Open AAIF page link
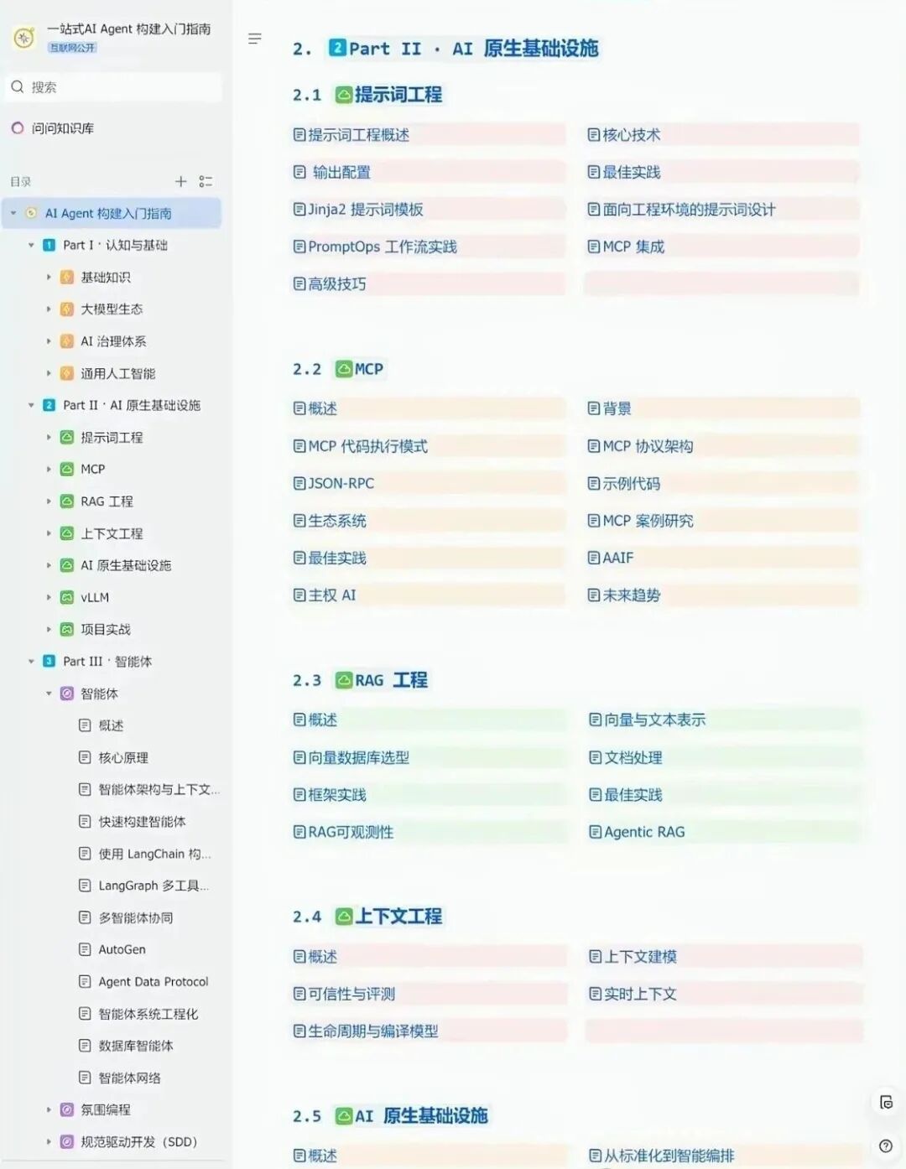This screenshot has width=906, height=1169. tap(617, 558)
